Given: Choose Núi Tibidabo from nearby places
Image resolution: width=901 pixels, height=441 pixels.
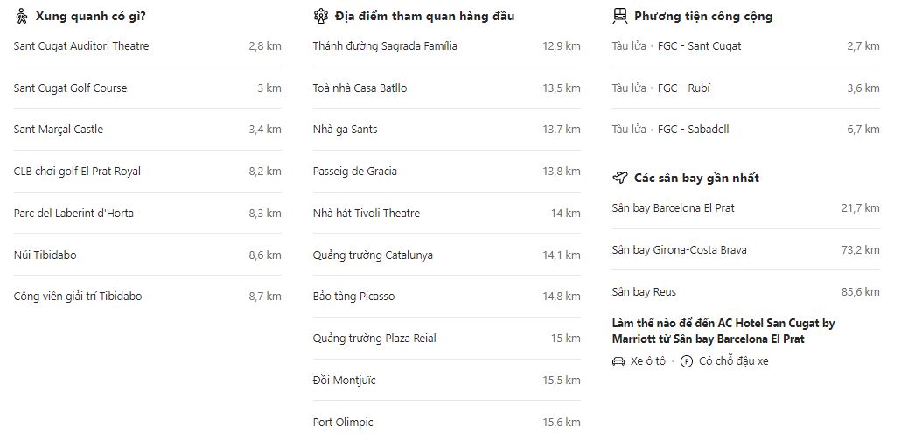Looking at the screenshot, I should click(45, 255).
